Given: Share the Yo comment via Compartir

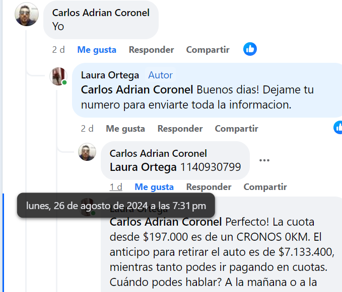Looking at the screenshot, I should (208, 50).
